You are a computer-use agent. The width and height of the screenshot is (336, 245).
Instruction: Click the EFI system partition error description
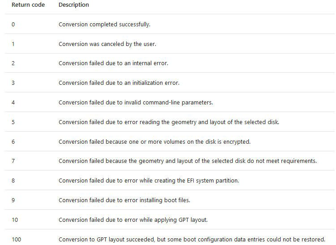coord(149,181)
